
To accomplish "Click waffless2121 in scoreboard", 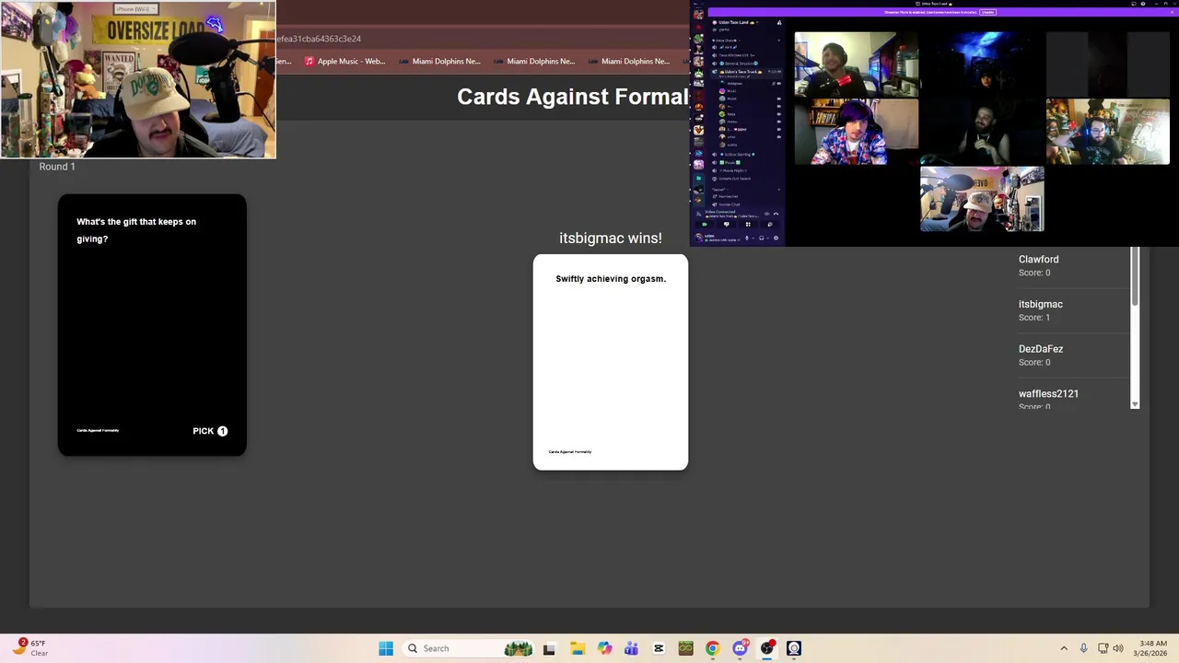I will click(x=1049, y=393).
